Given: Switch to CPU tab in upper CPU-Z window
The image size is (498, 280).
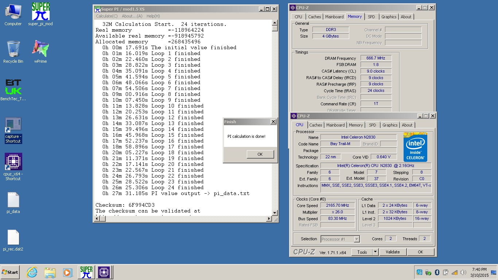Looking at the screenshot, I should (298, 17).
